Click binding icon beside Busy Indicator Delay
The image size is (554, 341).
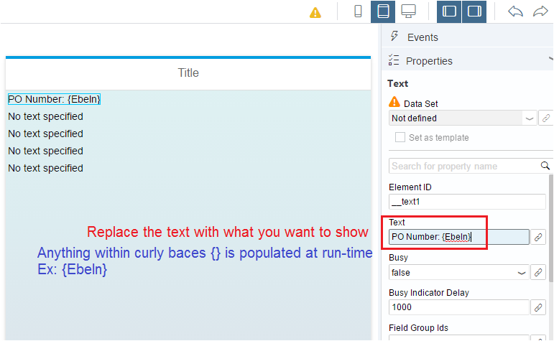(x=538, y=307)
